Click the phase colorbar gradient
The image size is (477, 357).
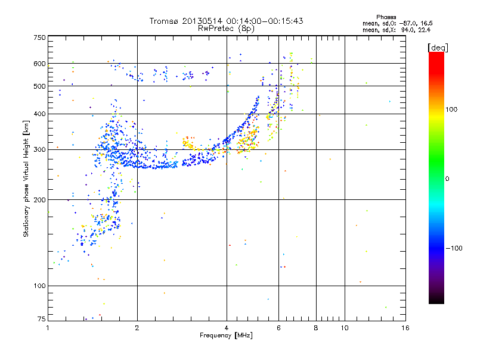436,177
